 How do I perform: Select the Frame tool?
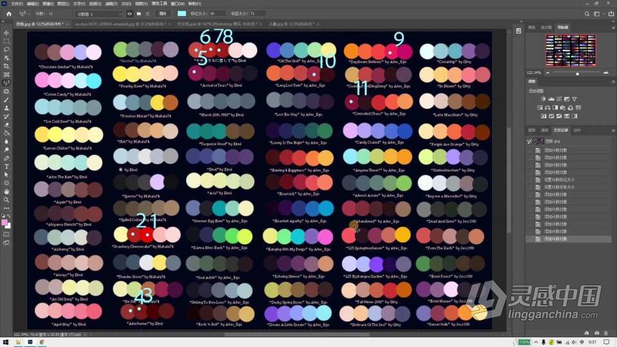click(6, 75)
